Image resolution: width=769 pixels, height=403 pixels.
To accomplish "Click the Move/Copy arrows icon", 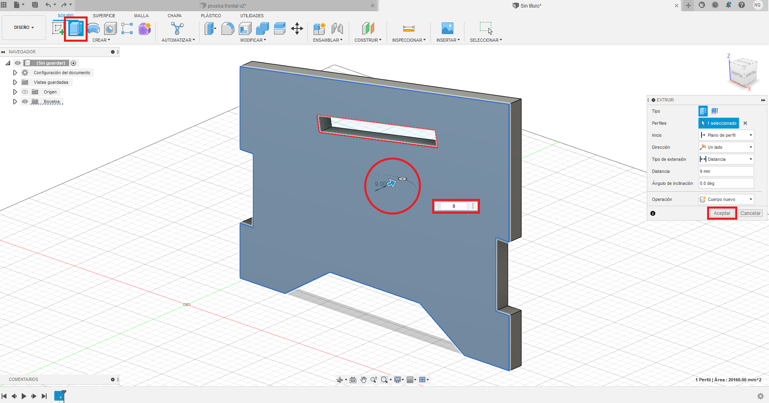I will pos(297,28).
